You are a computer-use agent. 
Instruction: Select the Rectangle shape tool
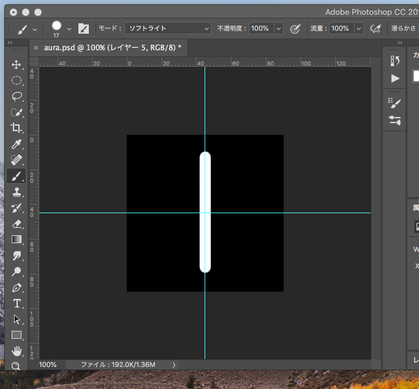(17, 335)
